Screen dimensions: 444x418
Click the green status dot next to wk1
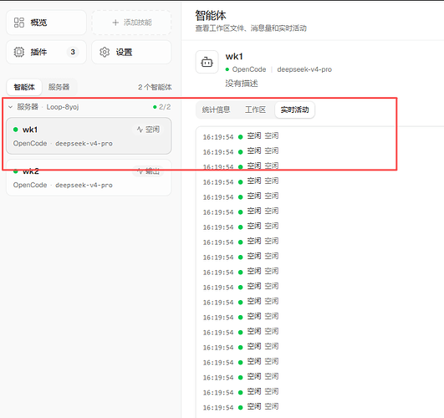[x=16, y=130]
